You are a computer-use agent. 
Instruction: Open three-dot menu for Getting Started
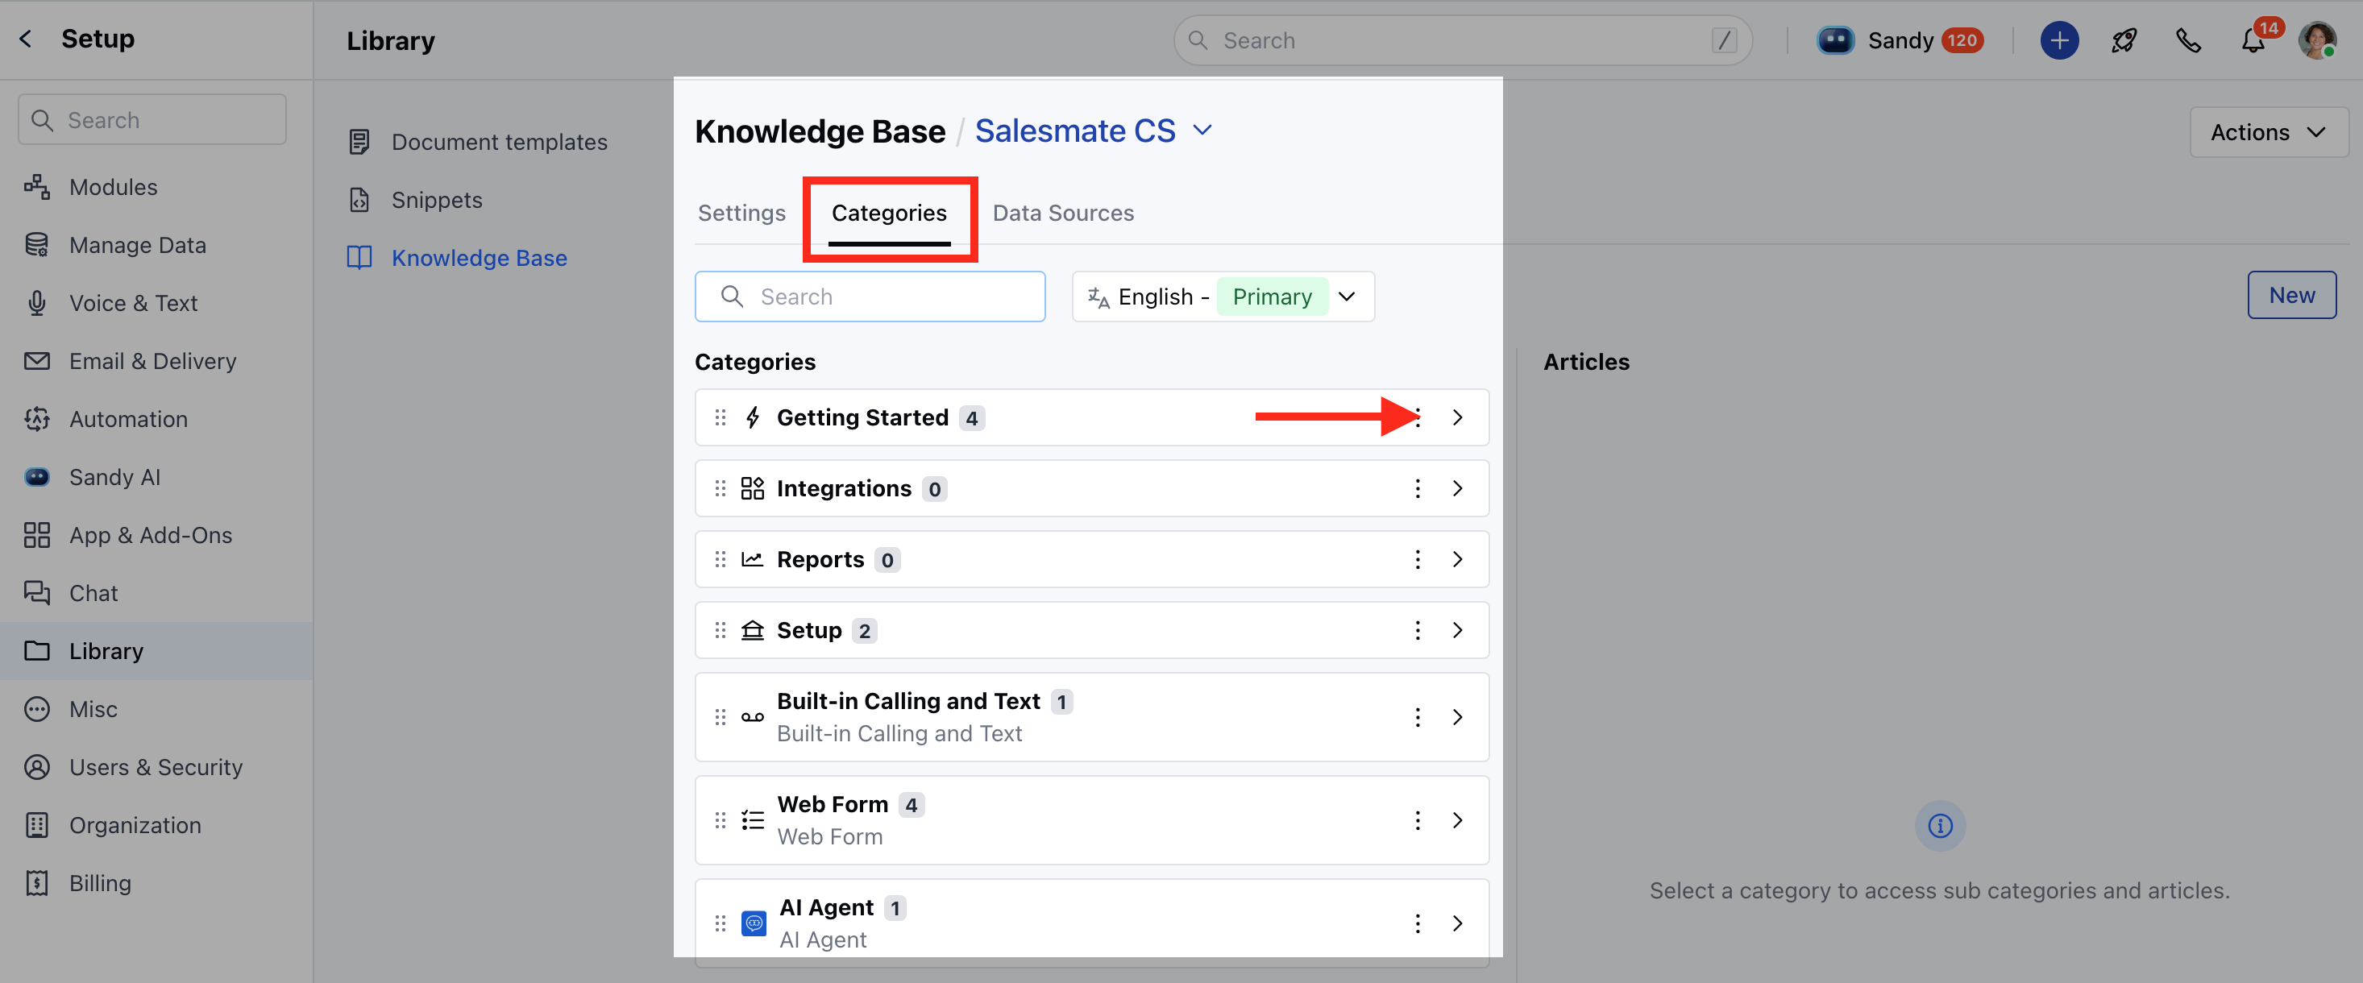coord(1418,417)
